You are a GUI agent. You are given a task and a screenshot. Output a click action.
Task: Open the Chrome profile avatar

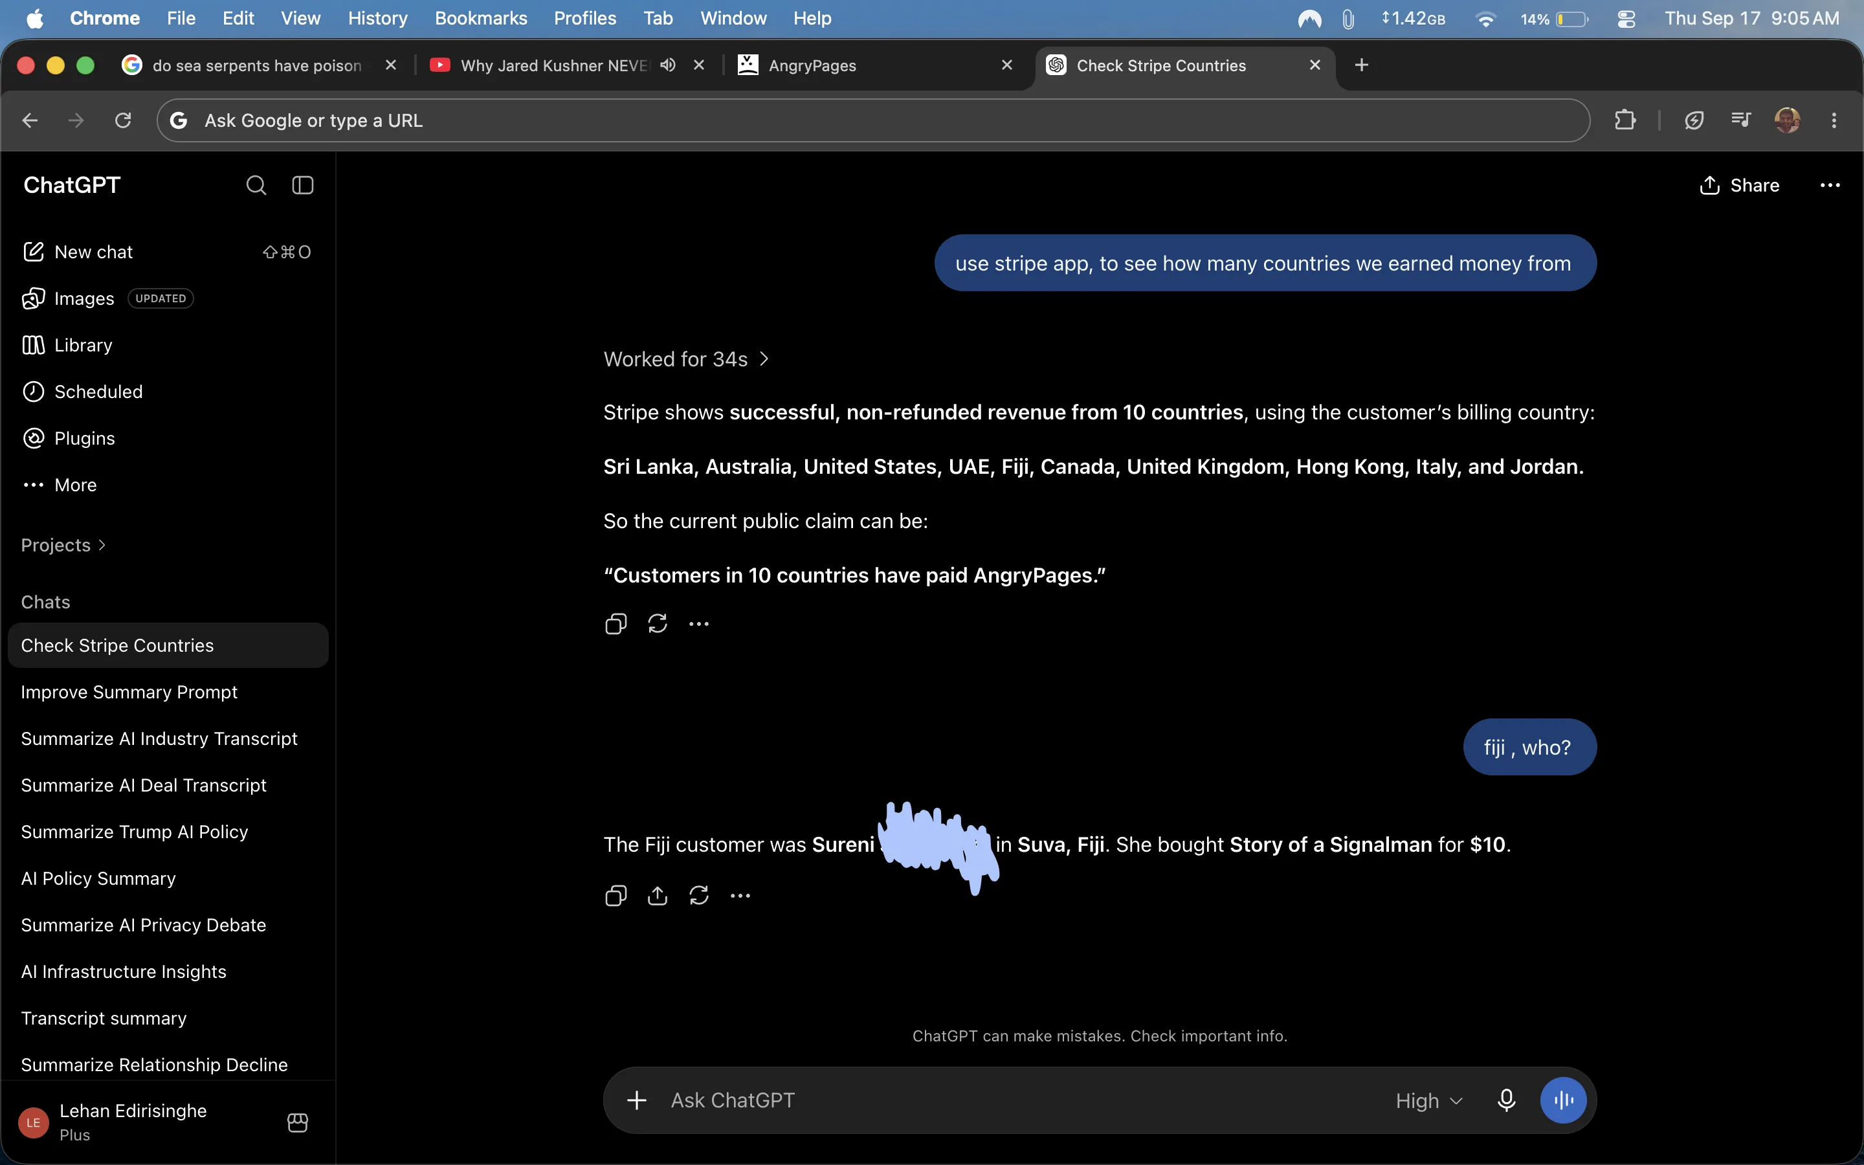(x=1788, y=120)
